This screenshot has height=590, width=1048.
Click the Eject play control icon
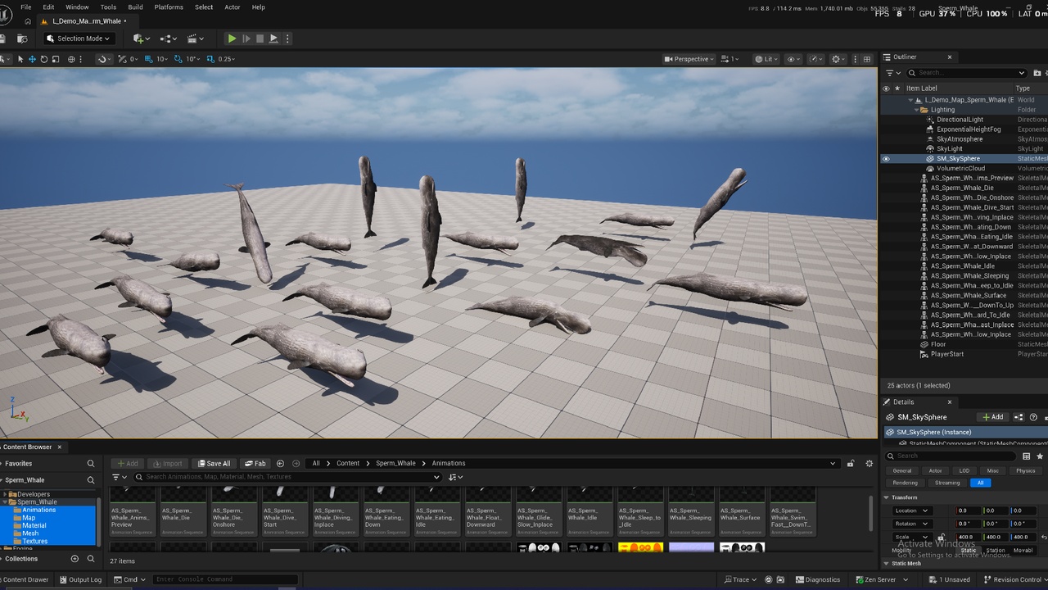[273, 39]
